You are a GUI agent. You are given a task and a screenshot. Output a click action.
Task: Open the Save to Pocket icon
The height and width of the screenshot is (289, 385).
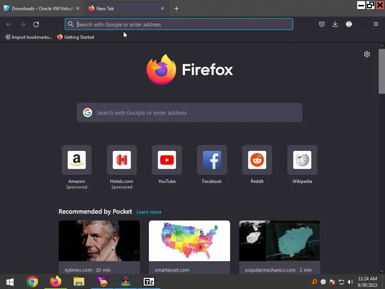coord(322,24)
